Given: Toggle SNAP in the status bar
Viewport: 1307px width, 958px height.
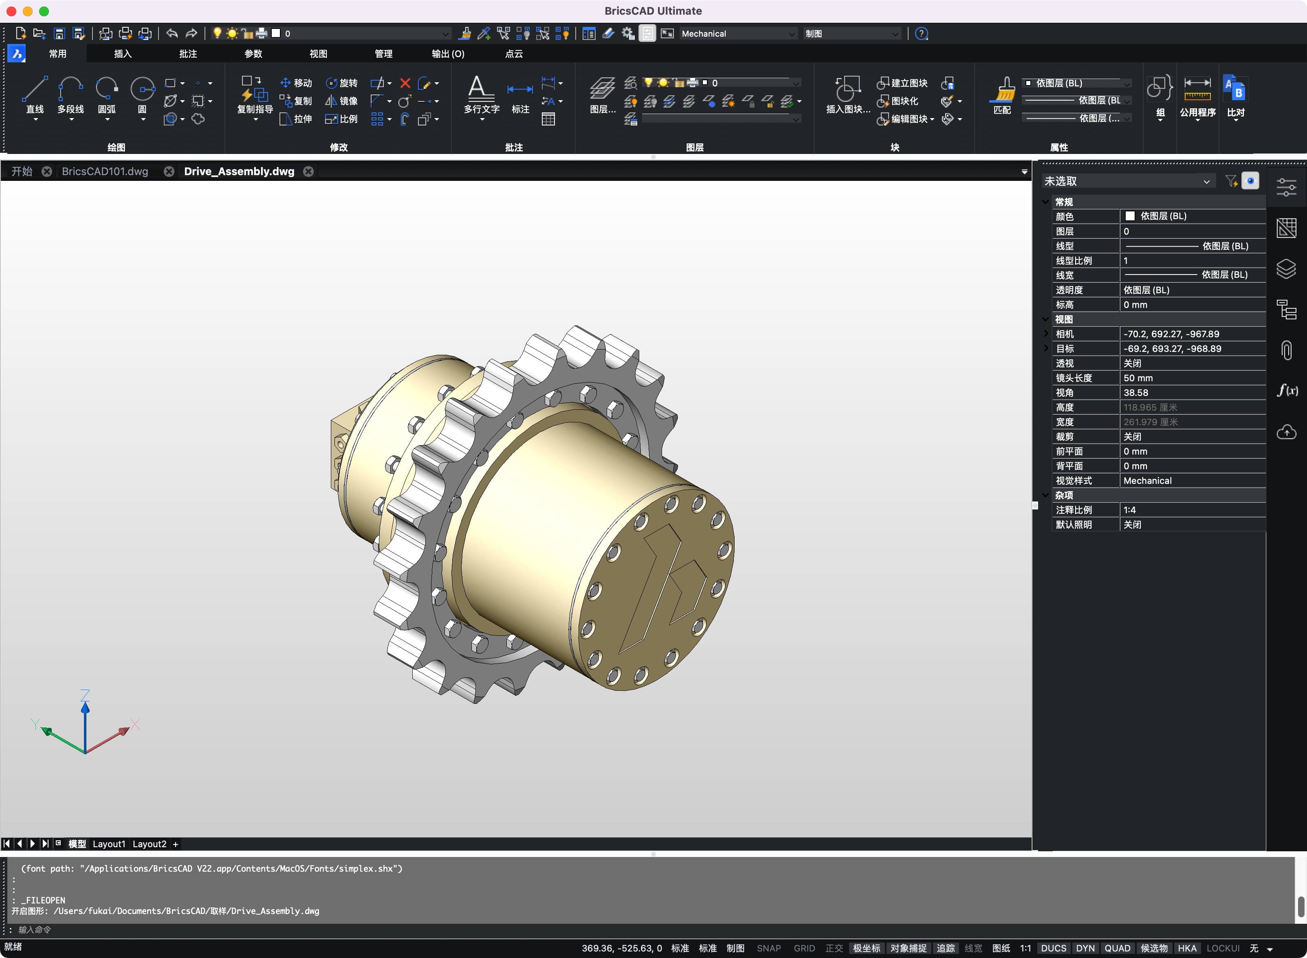Looking at the screenshot, I should (x=769, y=948).
